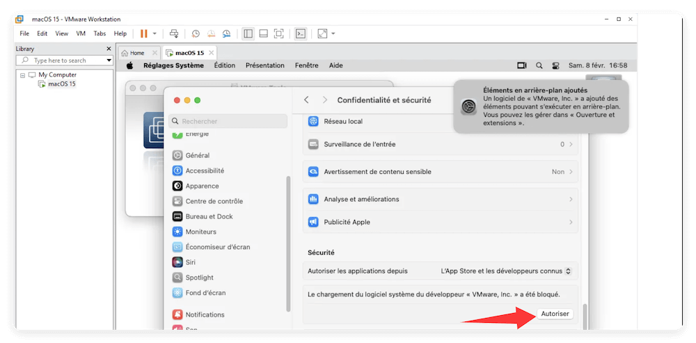Toggle the library sidebar view icon

(248, 33)
